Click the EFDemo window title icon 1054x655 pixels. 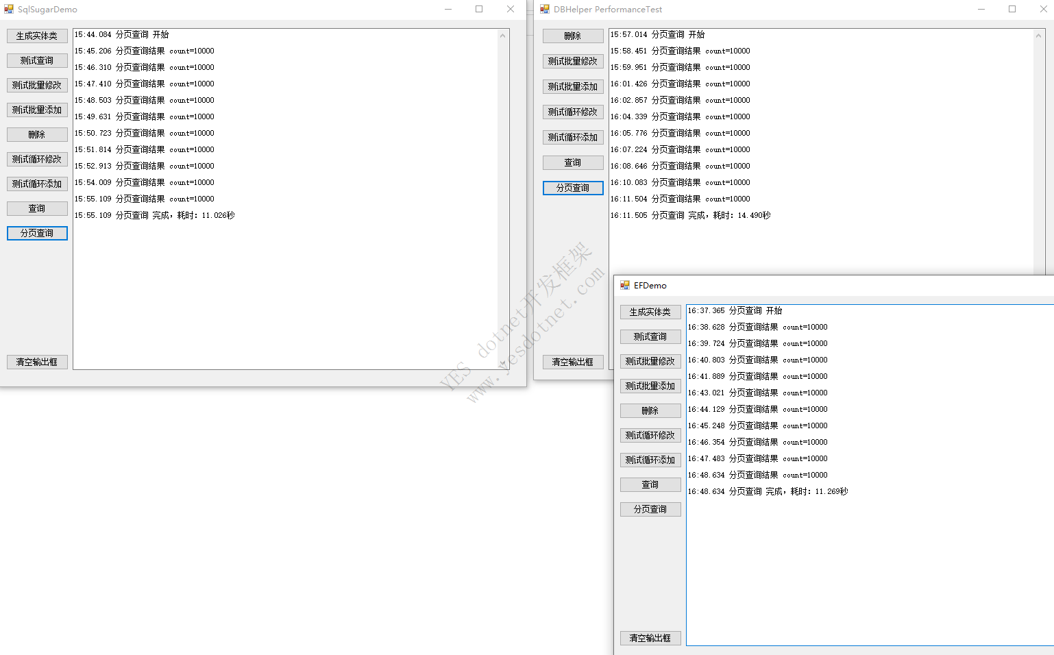(625, 285)
